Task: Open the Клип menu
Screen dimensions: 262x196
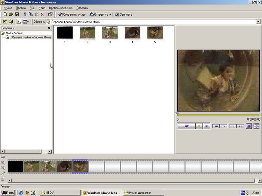Action: [x=42, y=8]
